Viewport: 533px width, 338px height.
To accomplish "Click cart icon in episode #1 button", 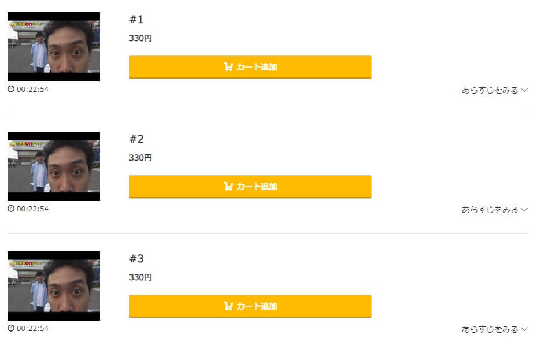I will 228,66.
